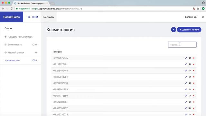Edit contact +79214397918 with pencil icon
Viewport: 206px width, 116px height.
pos(186,83)
